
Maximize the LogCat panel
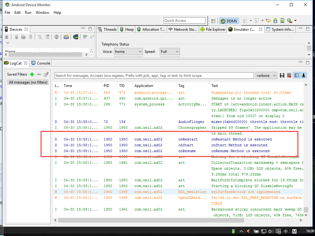308,63
